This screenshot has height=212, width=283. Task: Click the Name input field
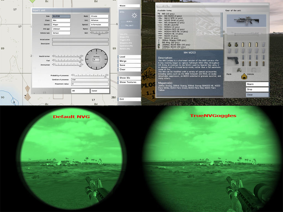pos(99,29)
